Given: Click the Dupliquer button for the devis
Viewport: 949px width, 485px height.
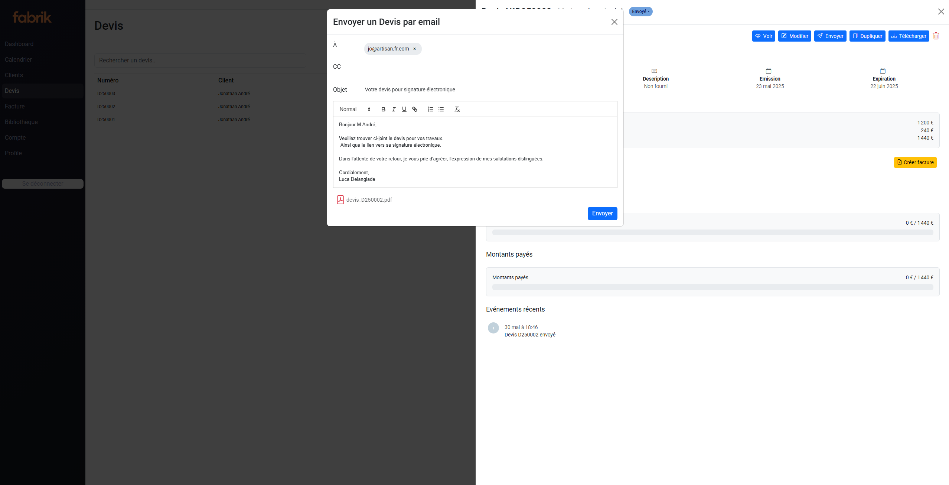Looking at the screenshot, I should pos(867,36).
